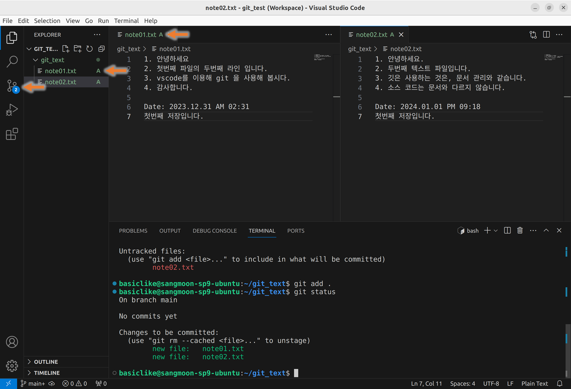This screenshot has width=571, height=389.
Task: Open the Help menu
Action: click(x=151, y=21)
